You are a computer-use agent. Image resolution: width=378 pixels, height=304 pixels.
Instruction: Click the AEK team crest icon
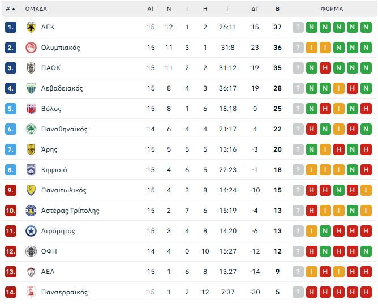point(31,27)
